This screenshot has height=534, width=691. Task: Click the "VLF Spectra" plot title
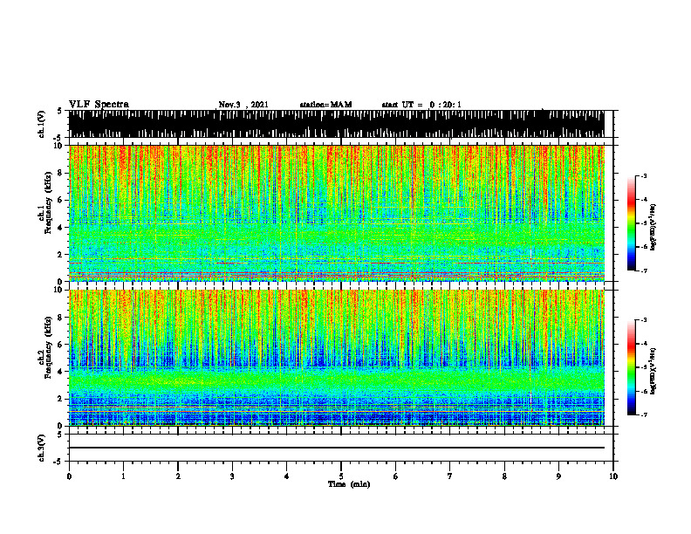(99, 105)
